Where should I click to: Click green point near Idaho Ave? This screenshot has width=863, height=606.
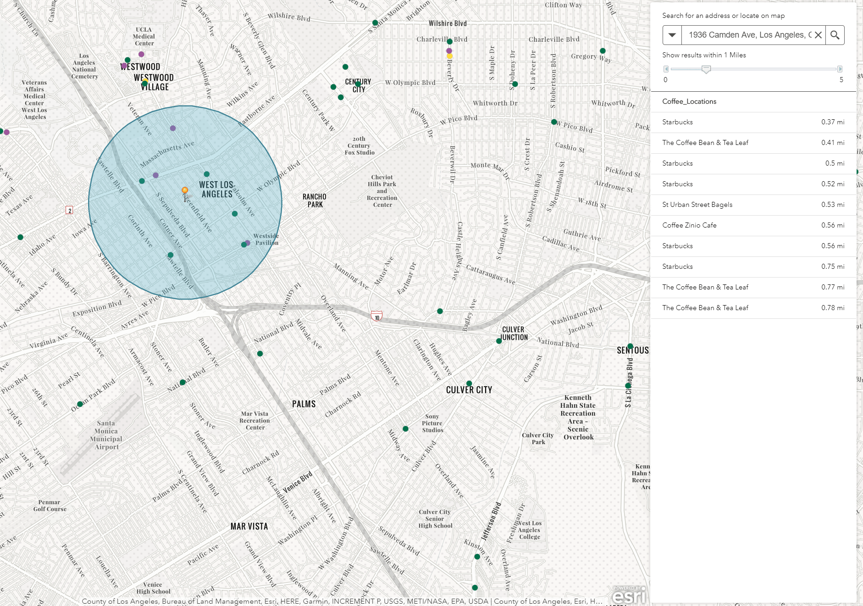click(20, 237)
